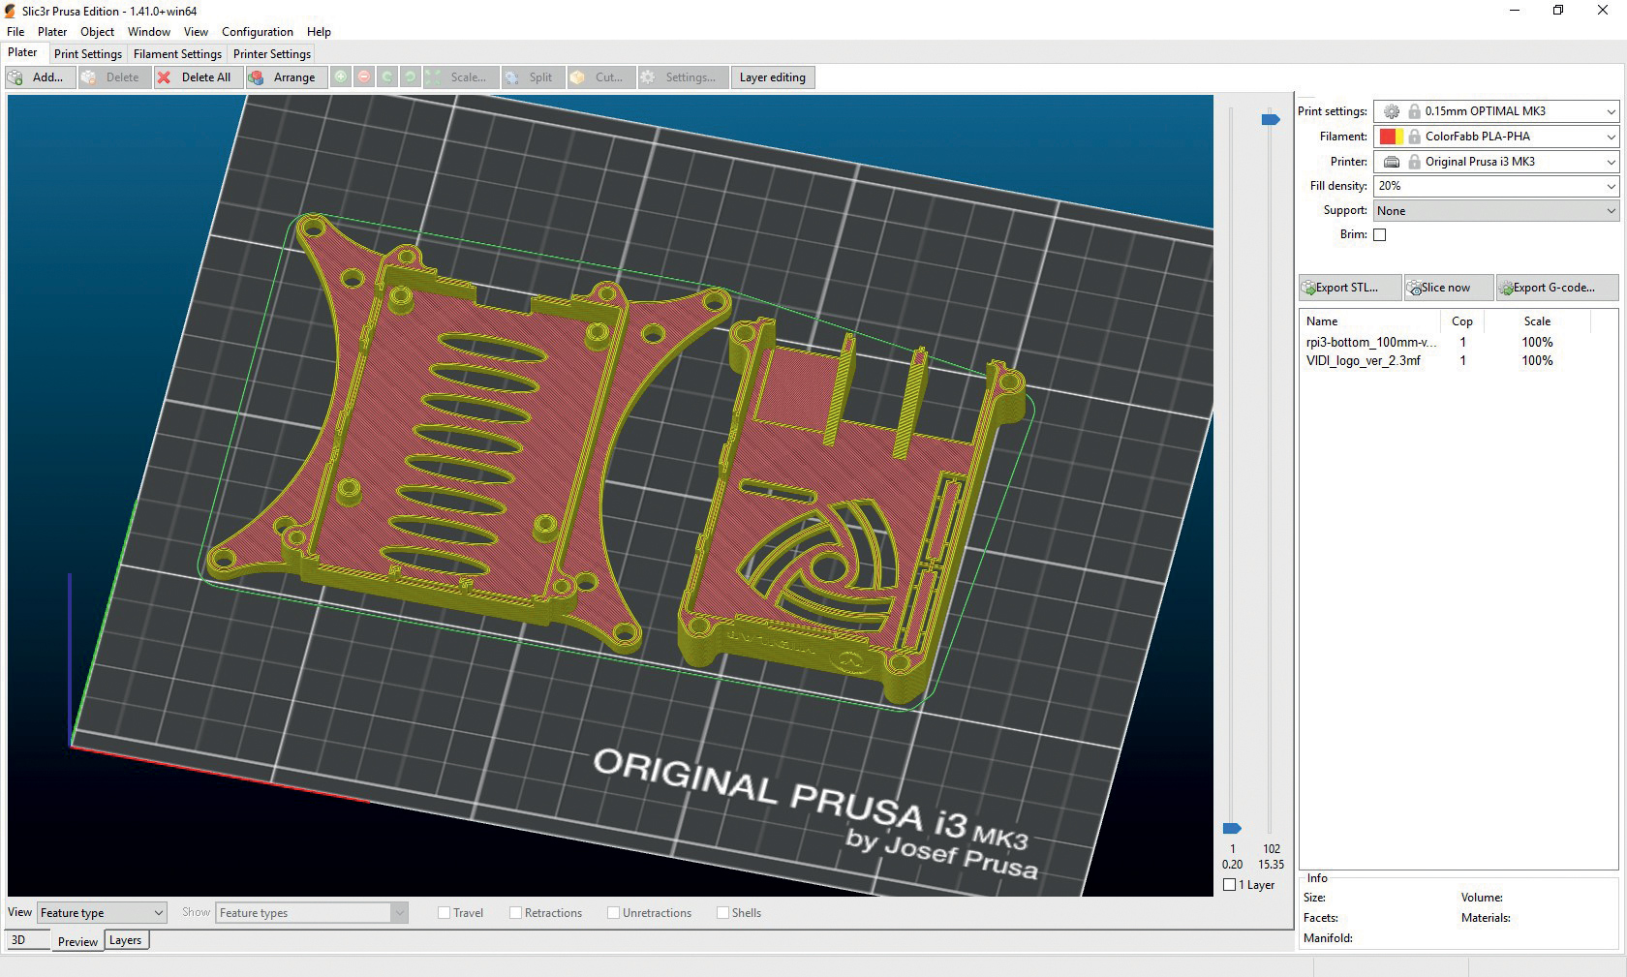Switch to the Printer Settings tab
The width and height of the screenshot is (1627, 977).
click(272, 54)
